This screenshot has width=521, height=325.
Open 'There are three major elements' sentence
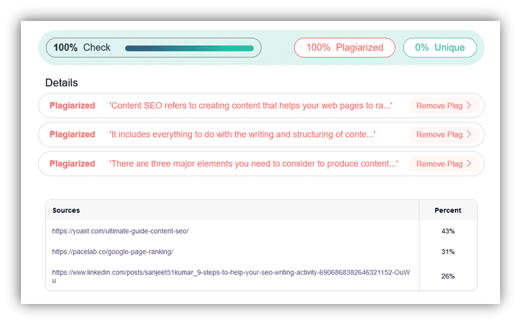(253, 164)
